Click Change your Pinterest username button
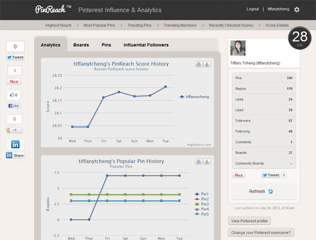The height and width of the screenshot is (240, 316). pyautogui.click(x=261, y=232)
